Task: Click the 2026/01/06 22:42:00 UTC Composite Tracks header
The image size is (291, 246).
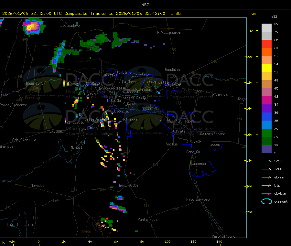Action: point(91,14)
